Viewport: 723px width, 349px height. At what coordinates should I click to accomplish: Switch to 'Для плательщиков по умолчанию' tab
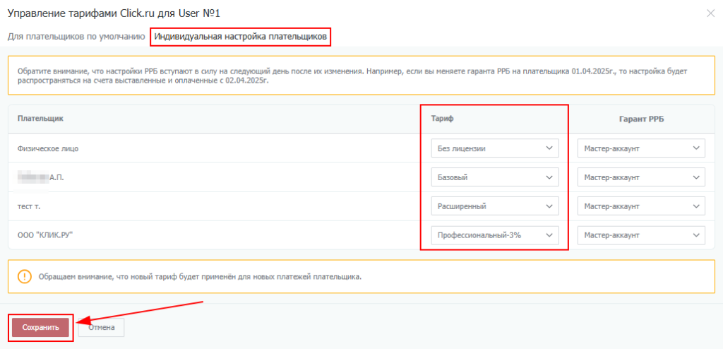(x=76, y=36)
